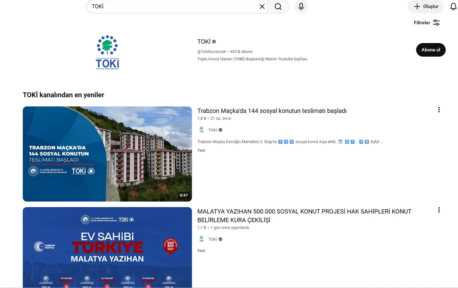Viewport: 458px width, 288px height.
Task: Open the TOKİ channel logo avatar
Action: point(107,52)
